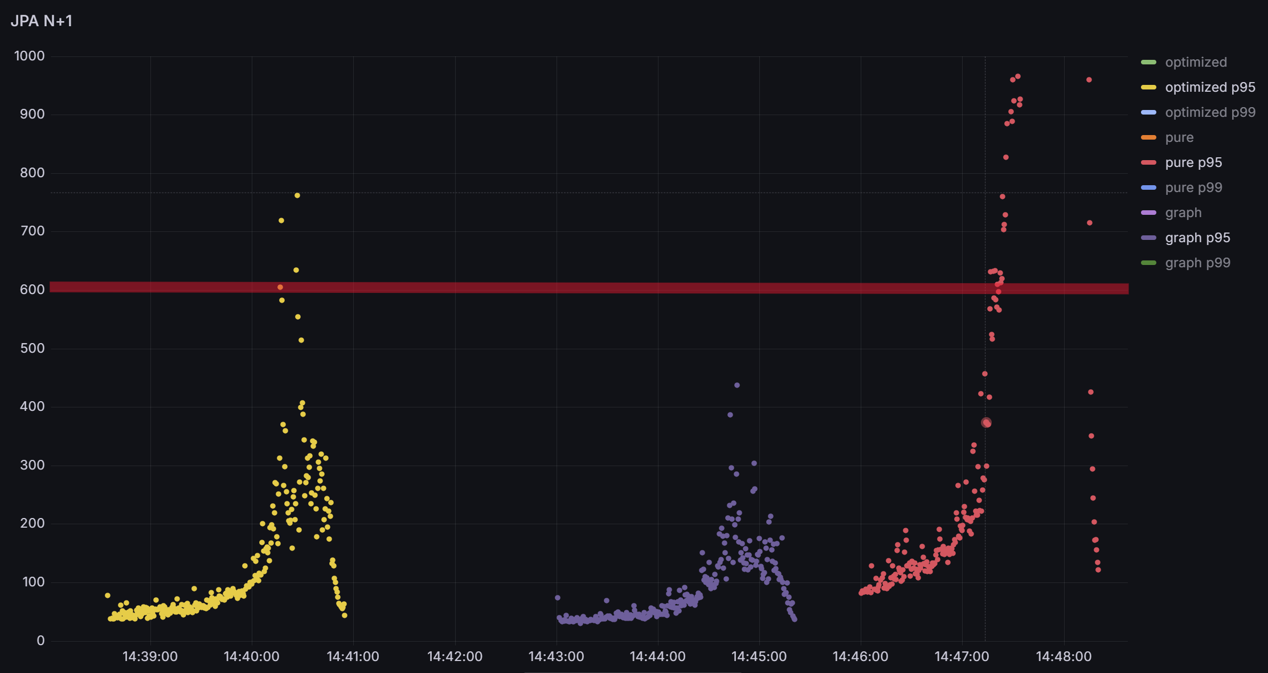
Task: Toggle 'optimized p95' series visibility in legend
Action: [x=1210, y=87]
